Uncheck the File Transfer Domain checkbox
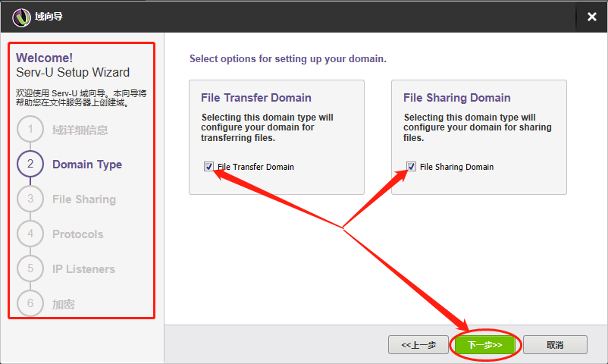The height and width of the screenshot is (364, 608). (x=208, y=167)
